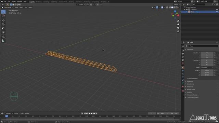Select the Annotate tool
This screenshot has width=219, height=123.
pos(3,37)
